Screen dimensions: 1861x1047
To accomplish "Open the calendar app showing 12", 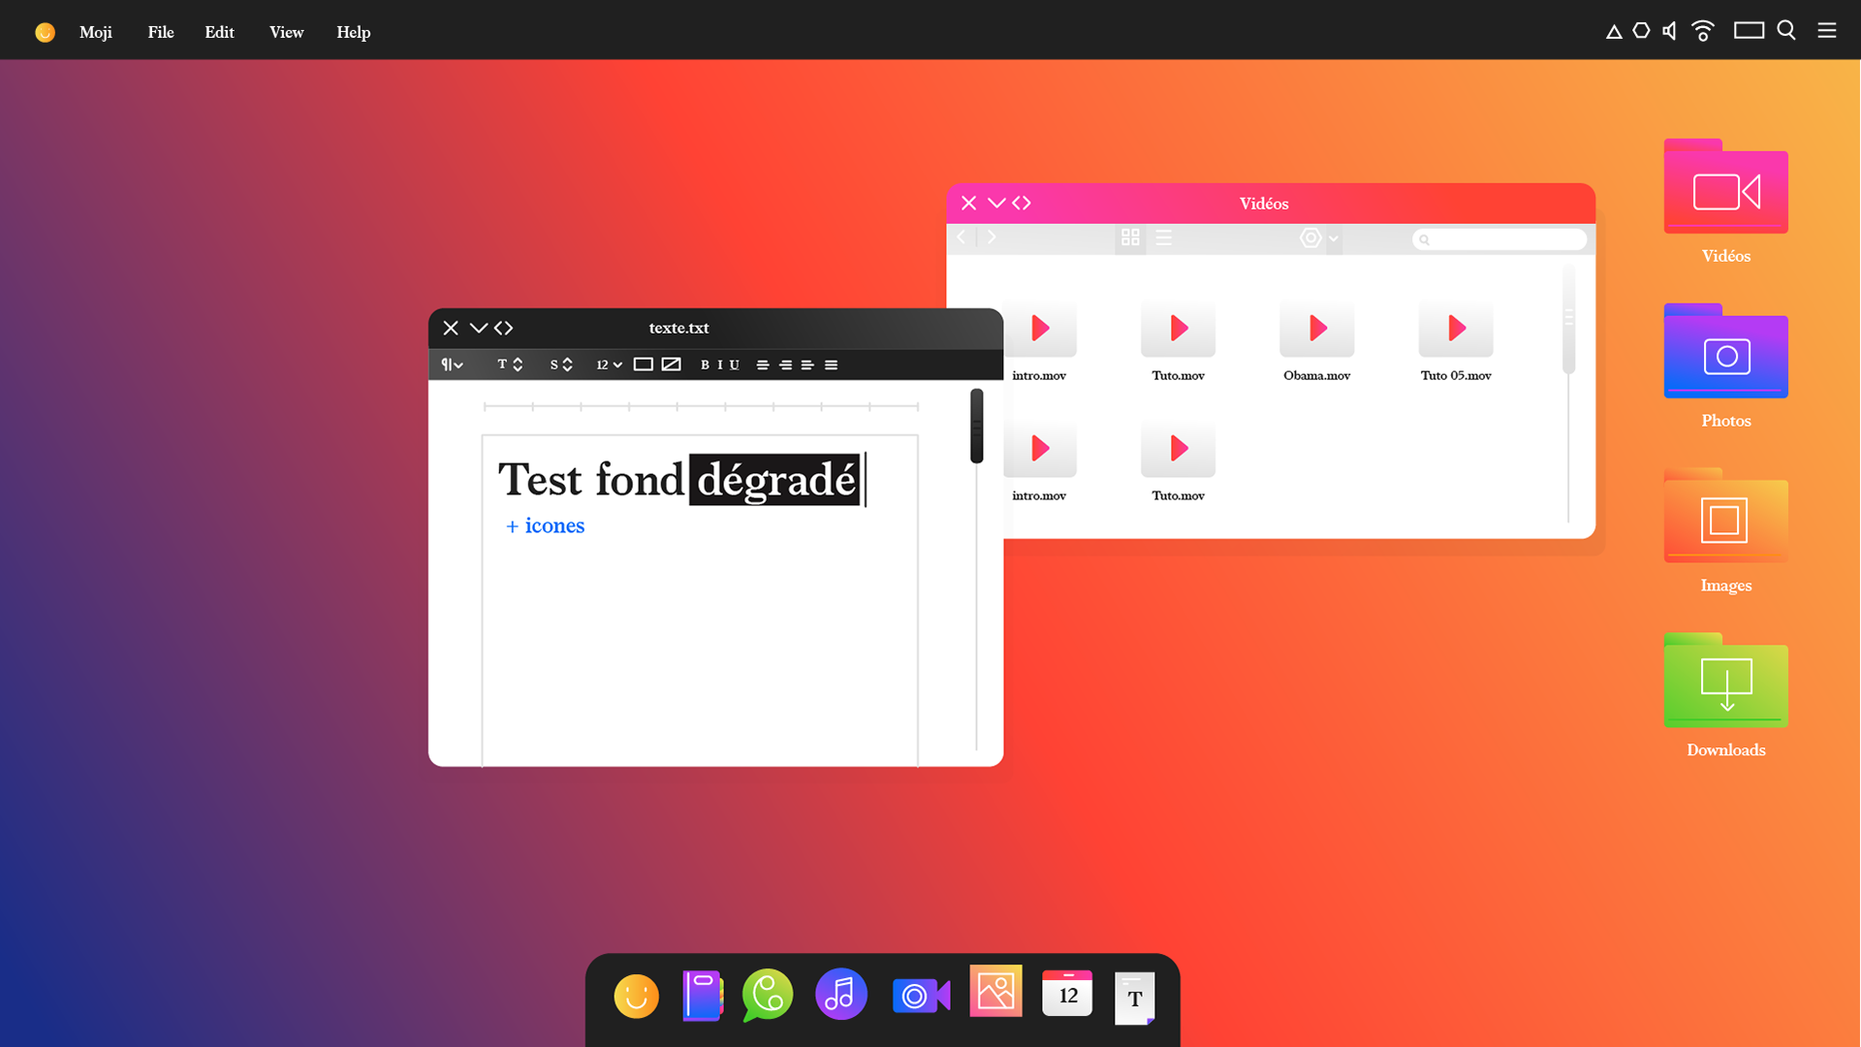I will [x=1067, y=994].
